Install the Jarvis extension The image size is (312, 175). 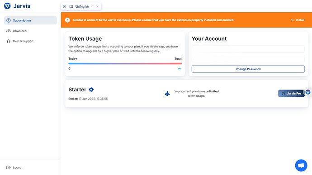298,20
